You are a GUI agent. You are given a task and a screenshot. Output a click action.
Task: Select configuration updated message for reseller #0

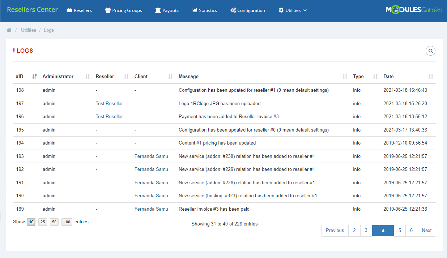(x=254, y=130)
